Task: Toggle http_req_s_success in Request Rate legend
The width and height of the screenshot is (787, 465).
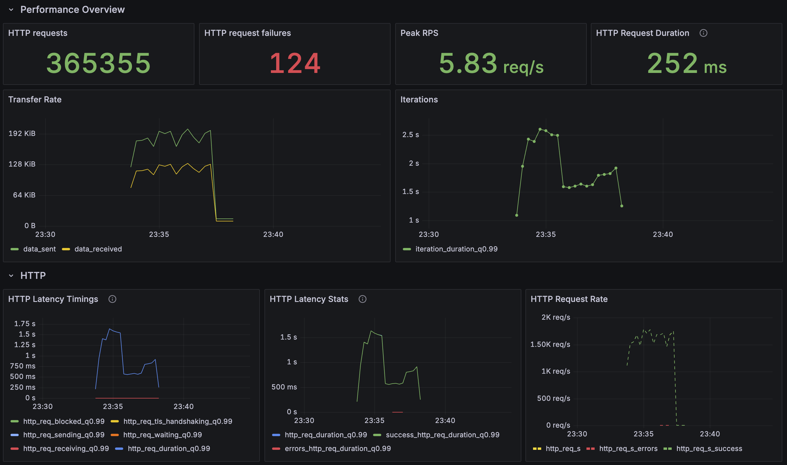Action: click(x=709, y=448)
